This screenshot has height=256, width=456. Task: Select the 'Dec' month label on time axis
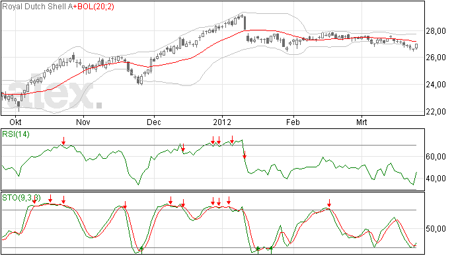click(x=154, y=122)
